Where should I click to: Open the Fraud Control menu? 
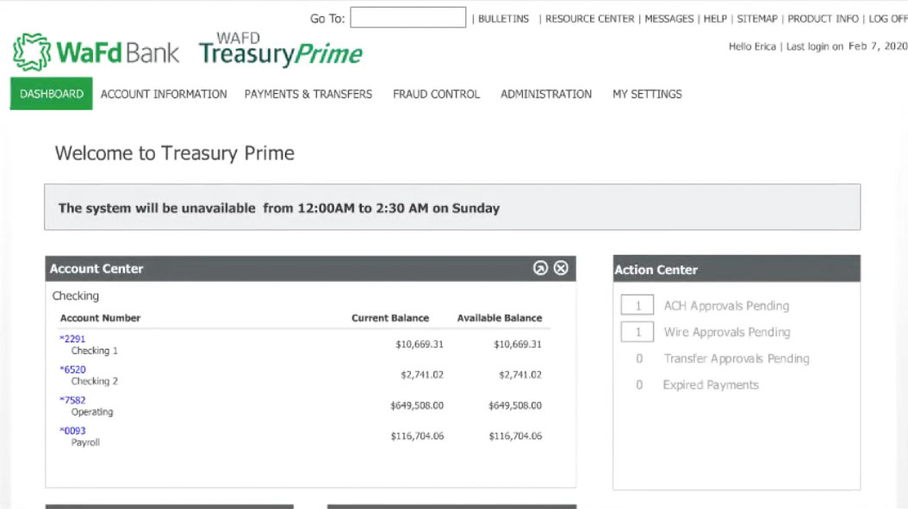click(x=436, y=94)
